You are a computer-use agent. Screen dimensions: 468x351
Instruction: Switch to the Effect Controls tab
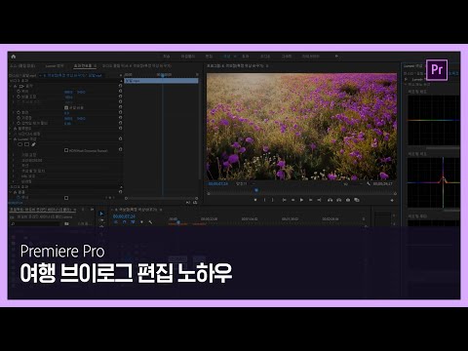tap(83, 66)
